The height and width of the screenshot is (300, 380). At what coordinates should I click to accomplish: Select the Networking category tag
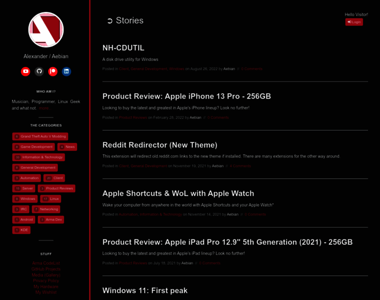[x=46, y=209]
